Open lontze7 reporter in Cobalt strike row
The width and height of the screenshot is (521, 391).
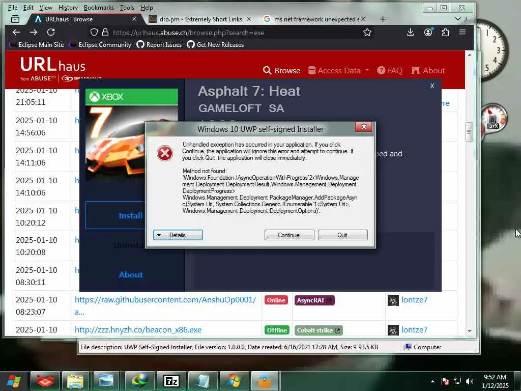(x=414, y=329)
